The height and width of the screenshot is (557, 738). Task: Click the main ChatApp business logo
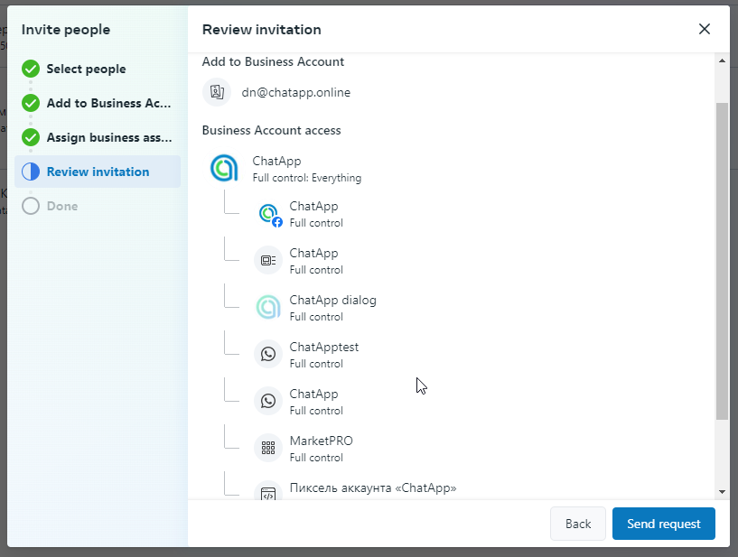[x=224, y=168]
